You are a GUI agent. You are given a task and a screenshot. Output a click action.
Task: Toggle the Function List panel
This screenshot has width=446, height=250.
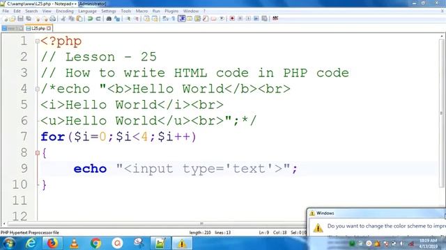(206, 19)
